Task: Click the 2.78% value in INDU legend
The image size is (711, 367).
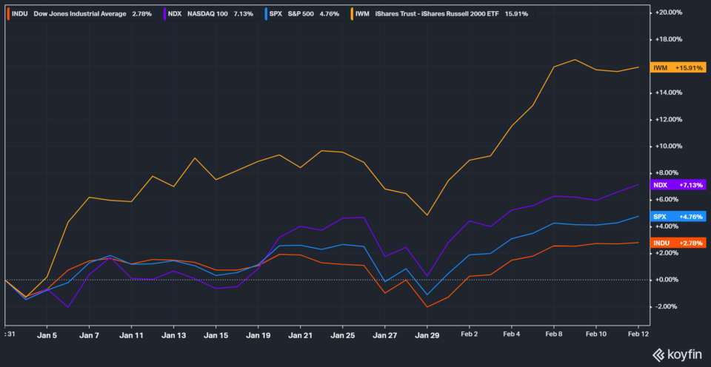Action: pos(141,14)
